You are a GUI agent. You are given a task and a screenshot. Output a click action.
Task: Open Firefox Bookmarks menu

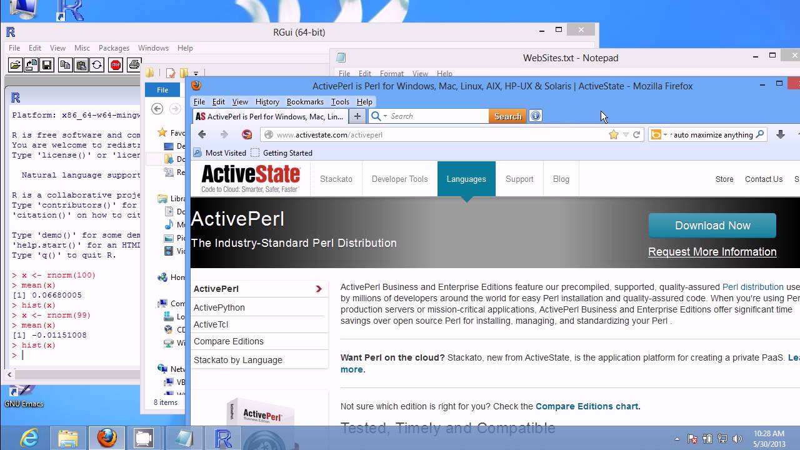(x=305, y=102)
